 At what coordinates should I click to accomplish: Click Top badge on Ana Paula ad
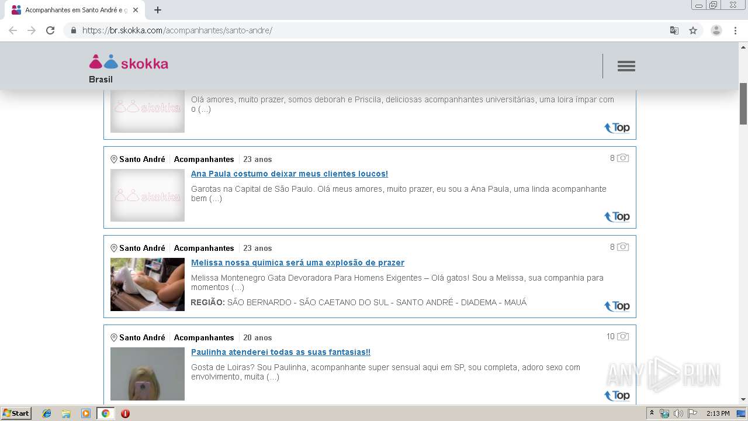617,217
